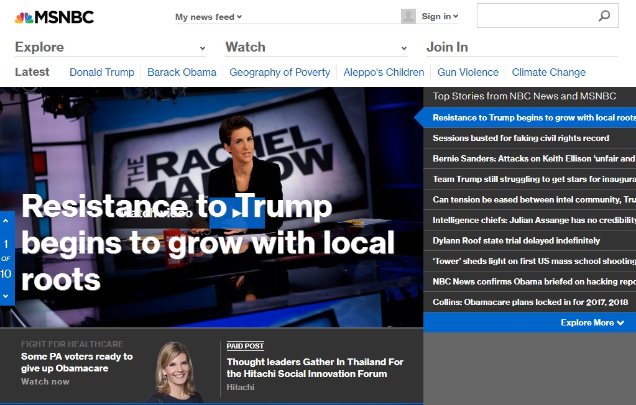Image resolution: width=636 pixels, height=405 pixels.
Task: Click the blonde anchor thumbnail
Action: [175, 372]
